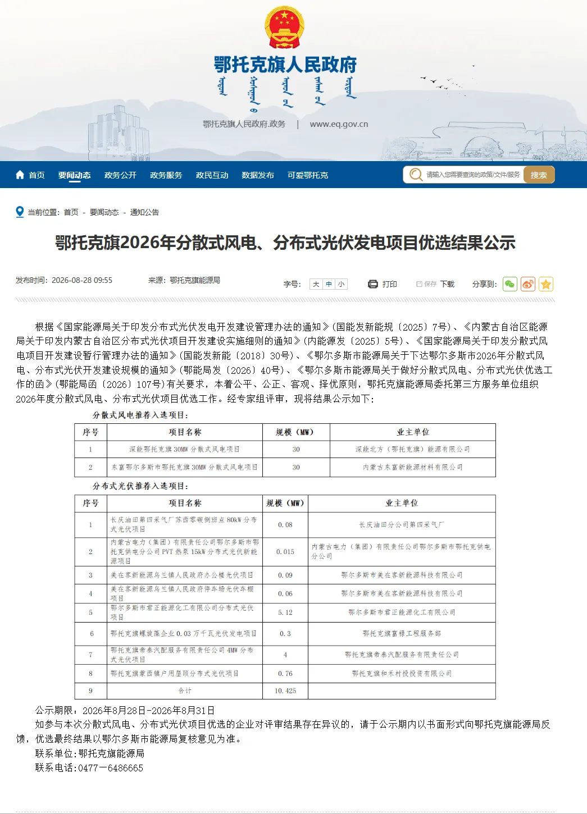Set font size to 大
This screenshot has height=814, width=587.
point(316,284)
